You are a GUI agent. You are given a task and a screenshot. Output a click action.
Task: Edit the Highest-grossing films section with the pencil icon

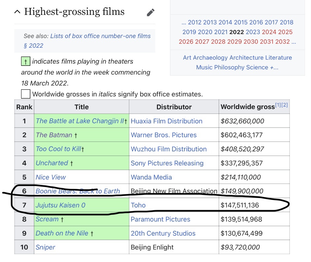click(150, 12)
